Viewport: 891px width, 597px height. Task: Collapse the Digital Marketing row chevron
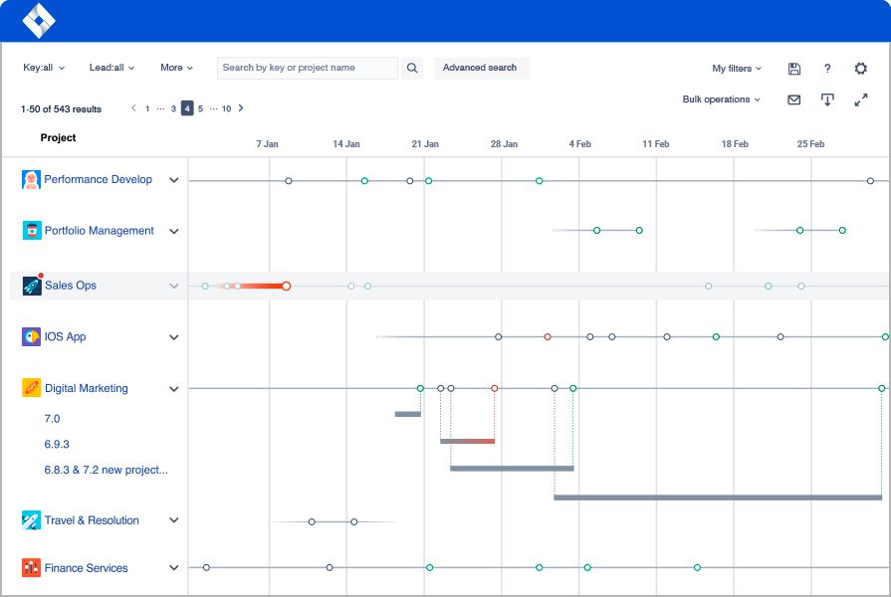point(174,388)
